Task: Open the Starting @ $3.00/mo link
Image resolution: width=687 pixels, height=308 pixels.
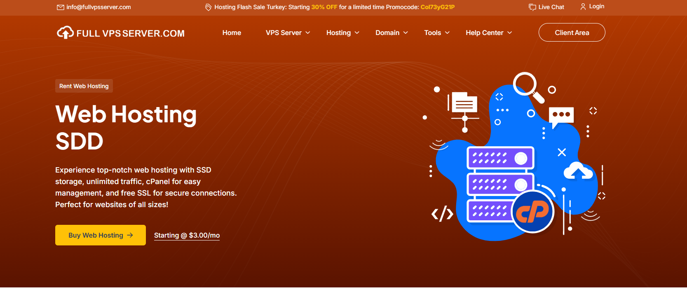Action: (x=187, y=235)
